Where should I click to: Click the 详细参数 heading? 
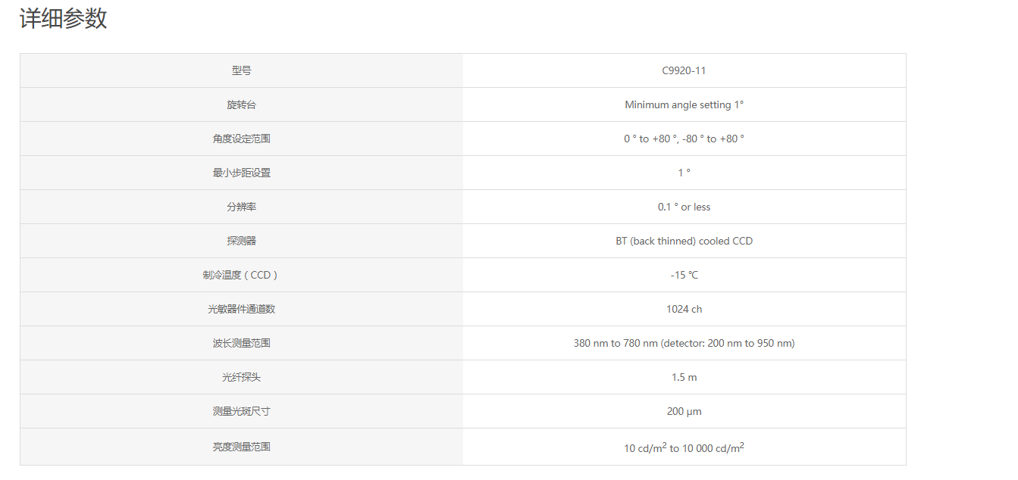point(64,18)
